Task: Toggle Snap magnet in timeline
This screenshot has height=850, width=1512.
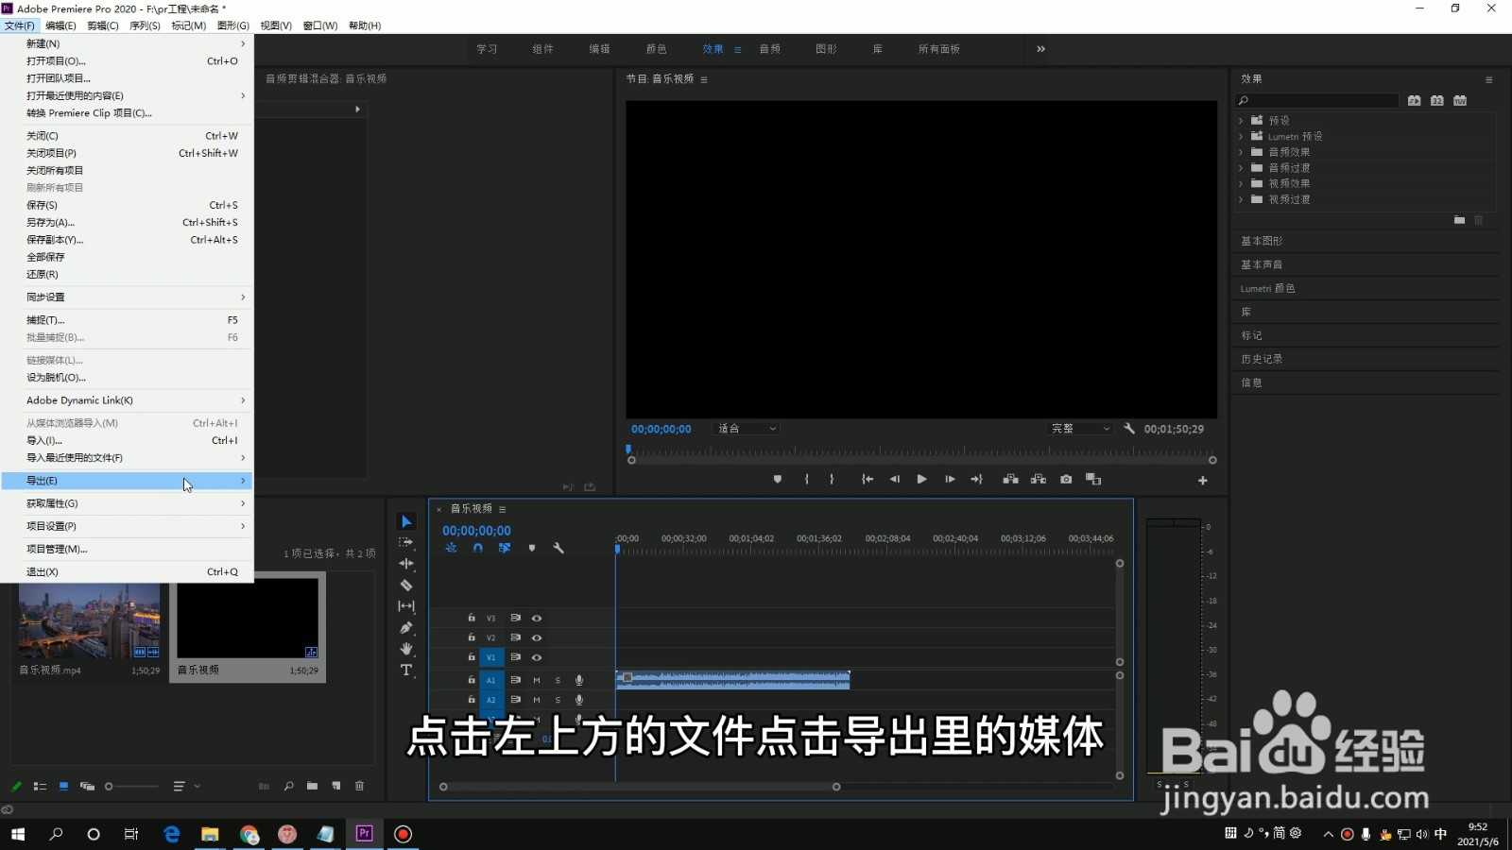Action: tap(478, 548)
